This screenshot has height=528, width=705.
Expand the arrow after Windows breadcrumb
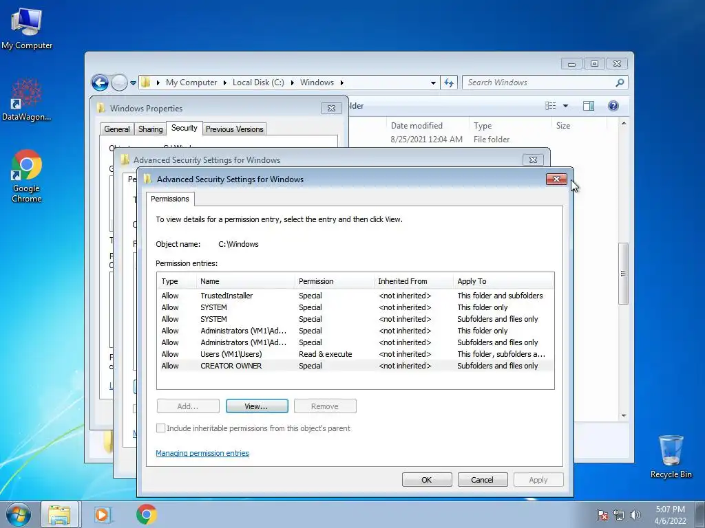coord(342,82)
